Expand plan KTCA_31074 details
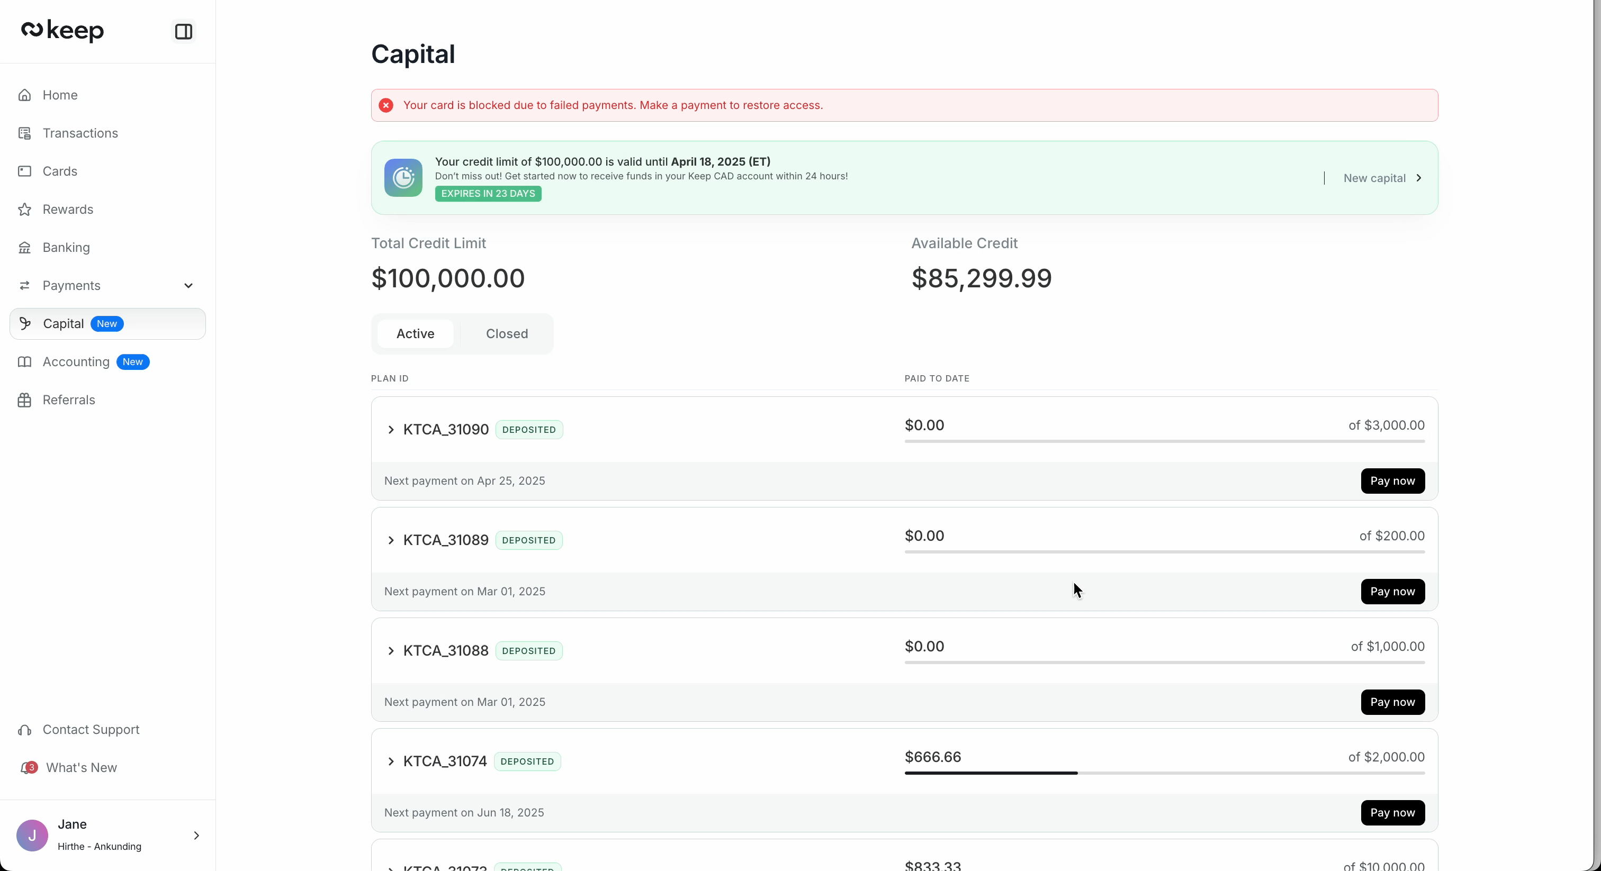The width and height of the screenshot is (1601, 871). pyautogui.click(x=392, y=763)
